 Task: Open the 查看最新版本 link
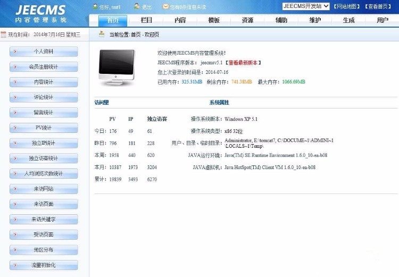pyautogui.click(x=243, y=63)
